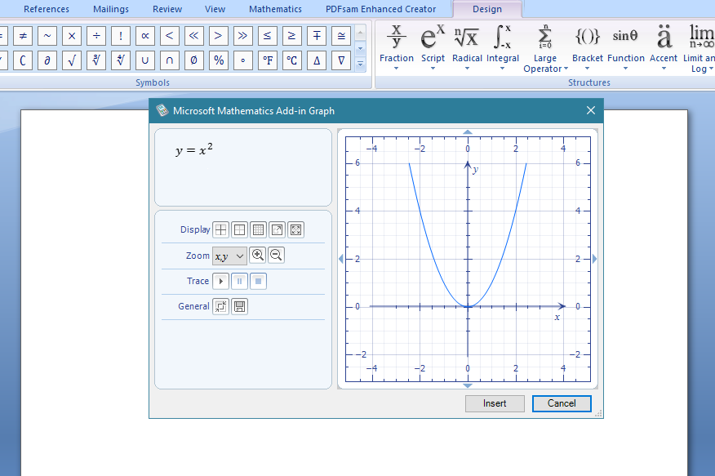
Task: Insert the square root symbol
Action: point(72,60)
